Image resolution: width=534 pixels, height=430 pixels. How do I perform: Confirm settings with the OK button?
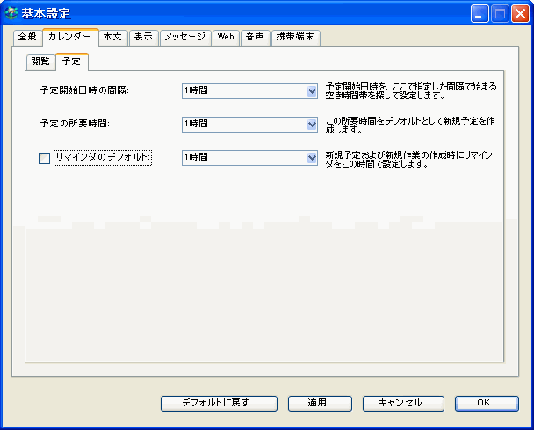pos(483,403)
